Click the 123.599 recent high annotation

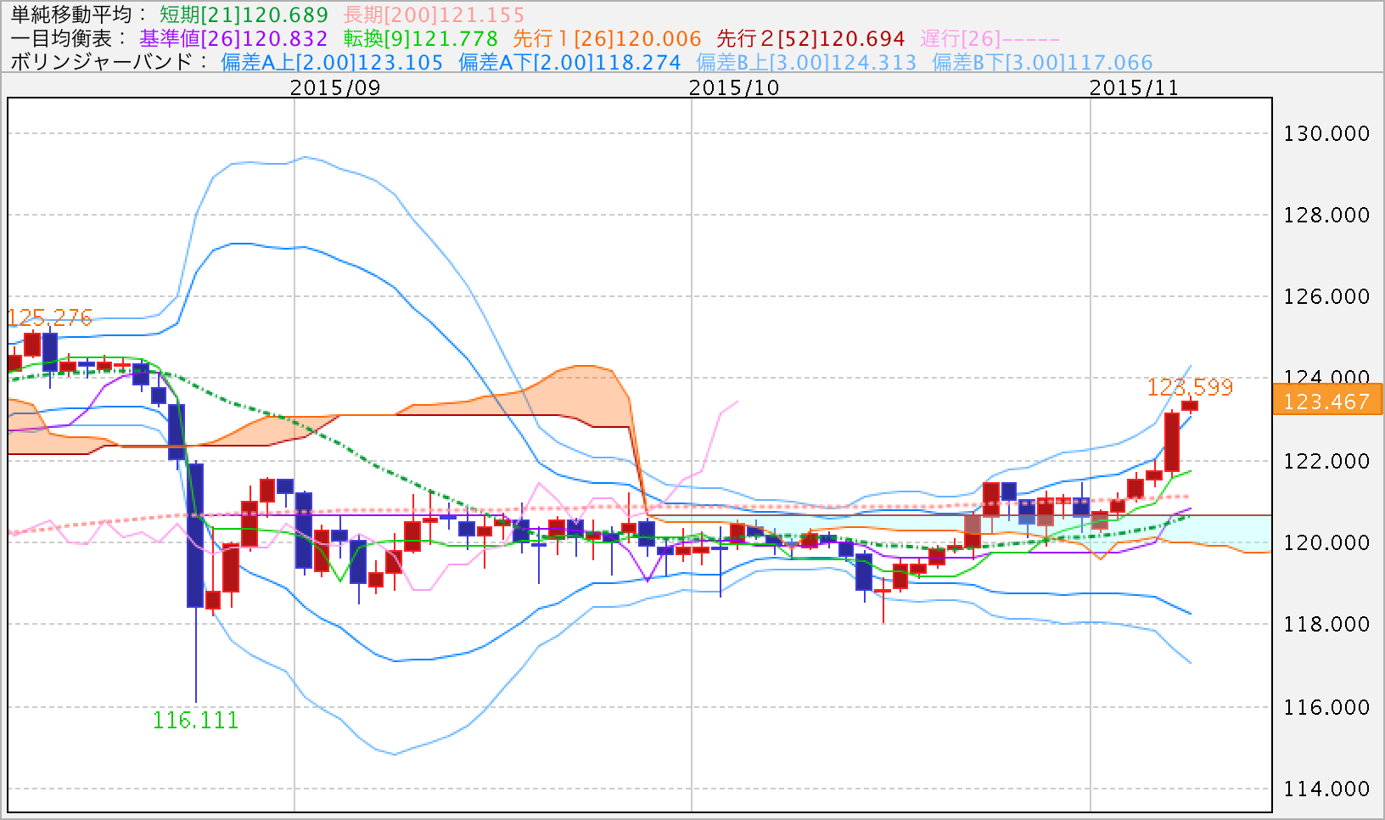pyautogui.click(x=1190, y=387)
